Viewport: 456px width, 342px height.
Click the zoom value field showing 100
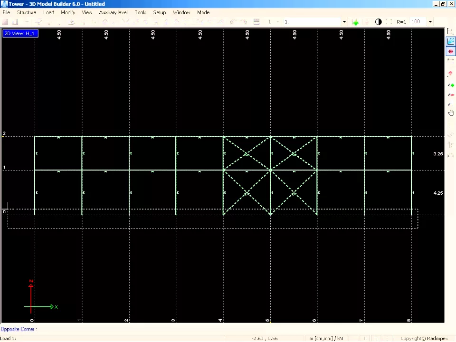coord(418,21)
